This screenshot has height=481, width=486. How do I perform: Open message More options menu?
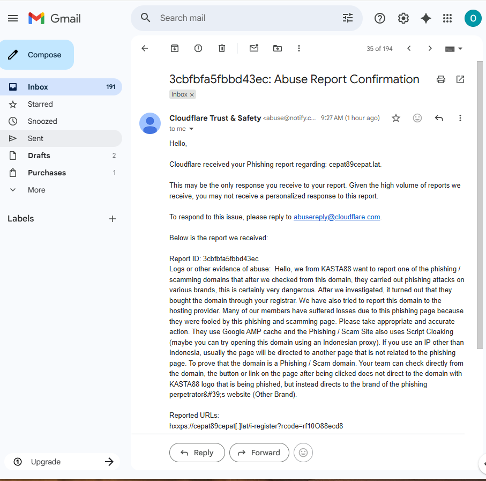click(x=460, y=118)
